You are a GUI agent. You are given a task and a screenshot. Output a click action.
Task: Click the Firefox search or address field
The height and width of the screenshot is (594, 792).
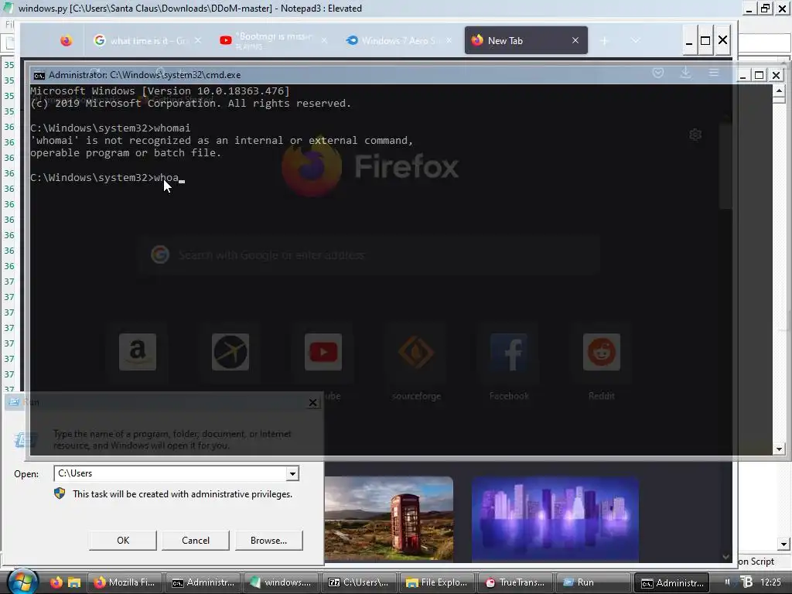tap(369, 255)
